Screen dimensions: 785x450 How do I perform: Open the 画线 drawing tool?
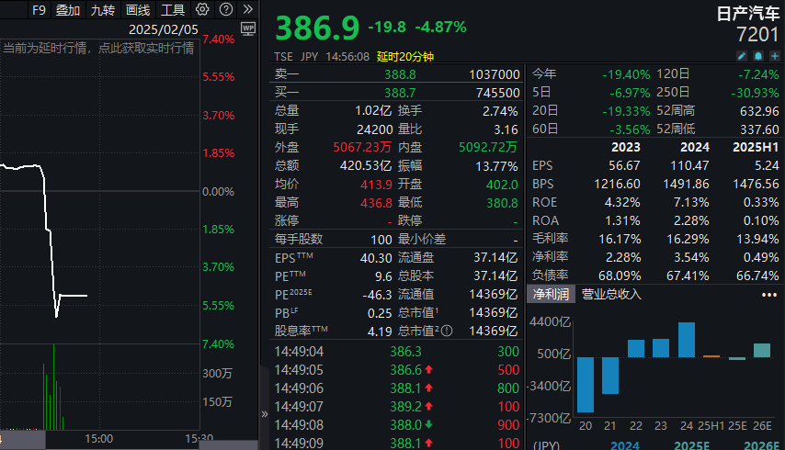pyautogui.click(x=138, y=10)
